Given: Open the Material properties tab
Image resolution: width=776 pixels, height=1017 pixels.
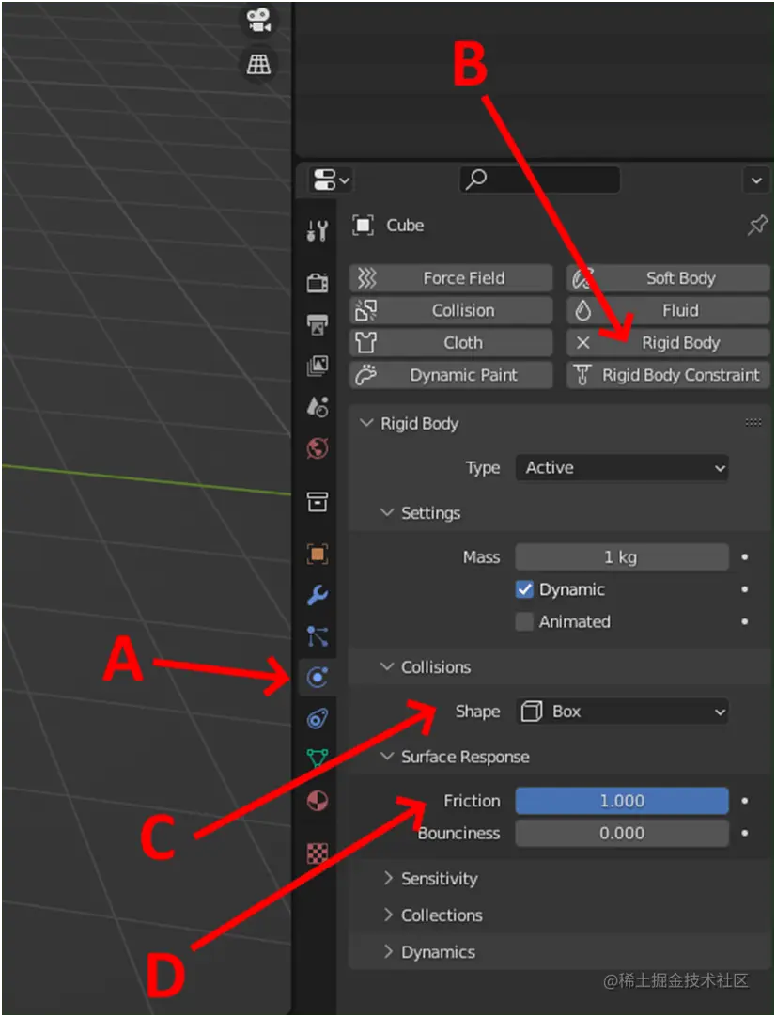Looking at the screenshot, I should (318, 801).
